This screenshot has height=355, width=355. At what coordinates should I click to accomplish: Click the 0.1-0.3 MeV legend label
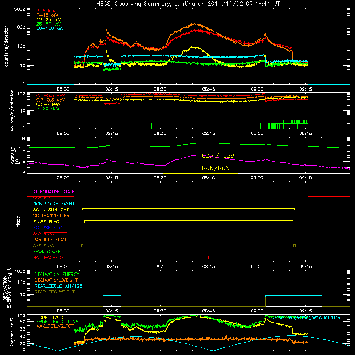[x=51, y=95]
